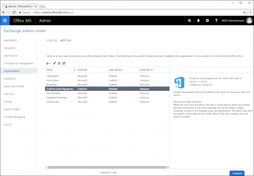Open unified messaging section
This screenshot has width=254, height=176.
pos(14,117)
